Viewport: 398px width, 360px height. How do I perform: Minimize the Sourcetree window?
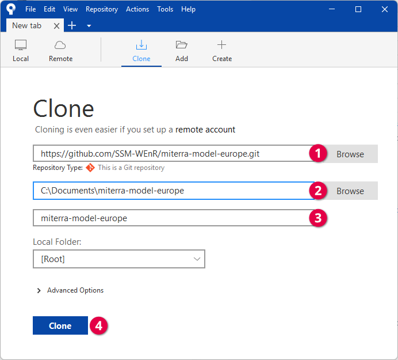click(332, 9)
